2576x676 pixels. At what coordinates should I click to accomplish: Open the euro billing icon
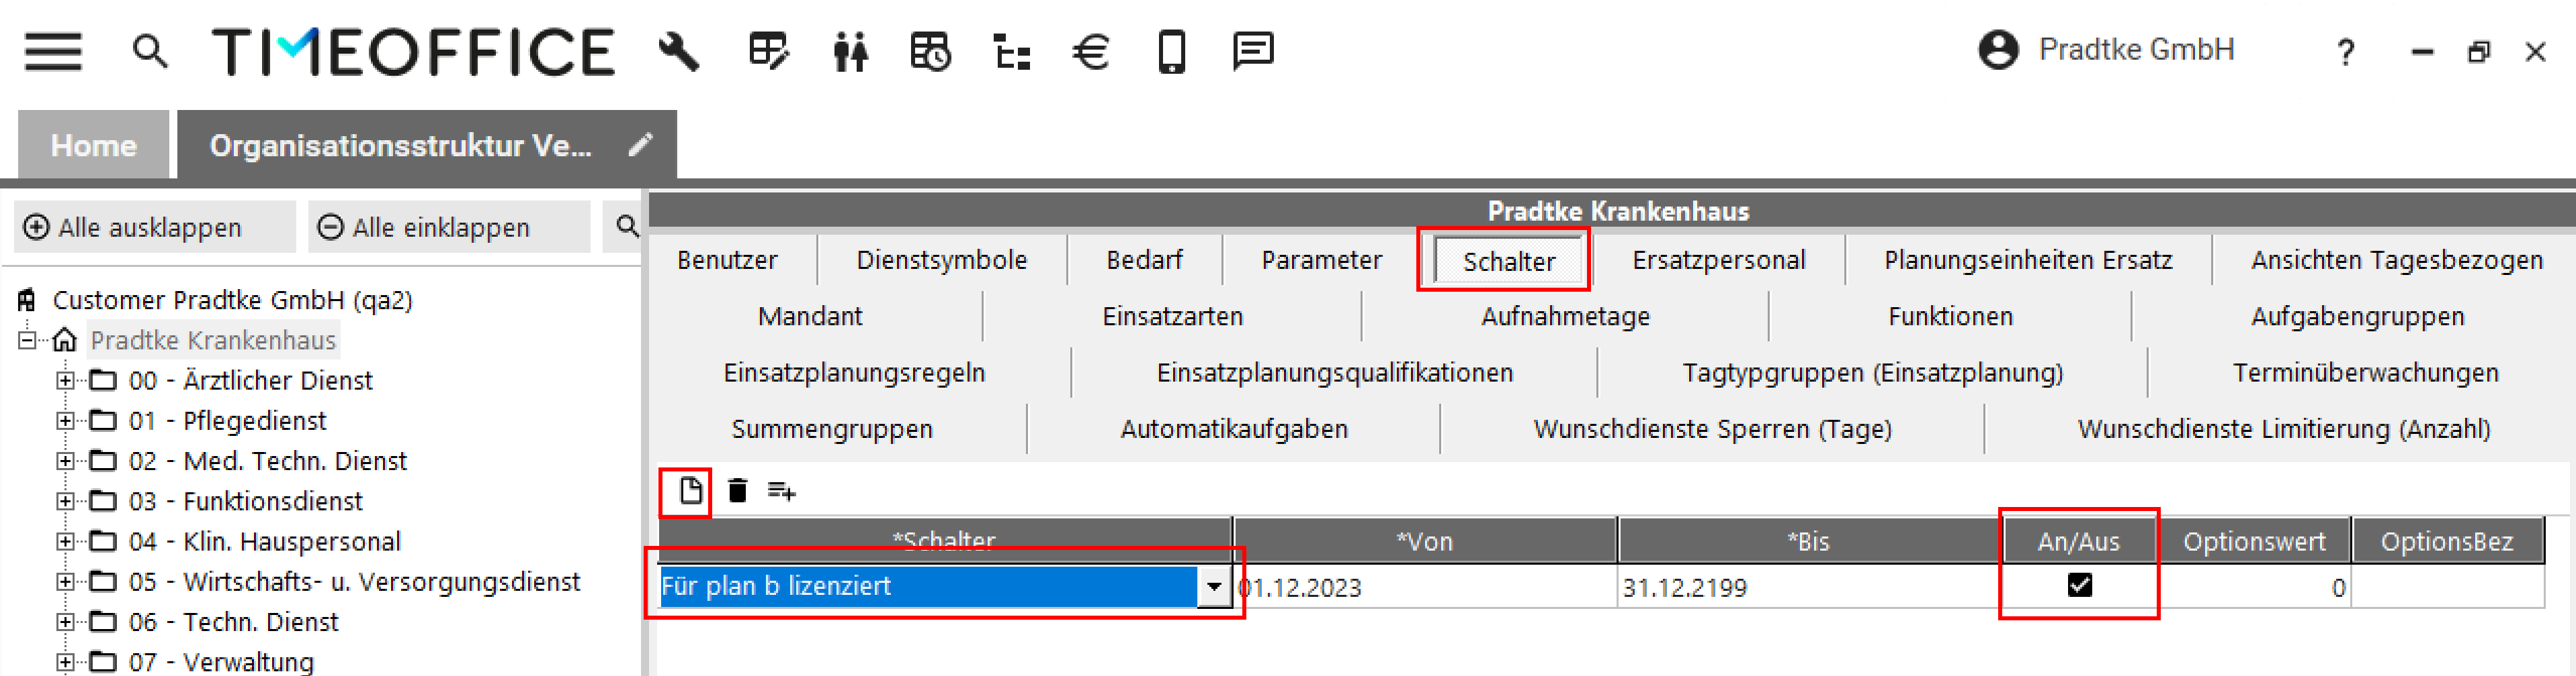[1091, 51]
